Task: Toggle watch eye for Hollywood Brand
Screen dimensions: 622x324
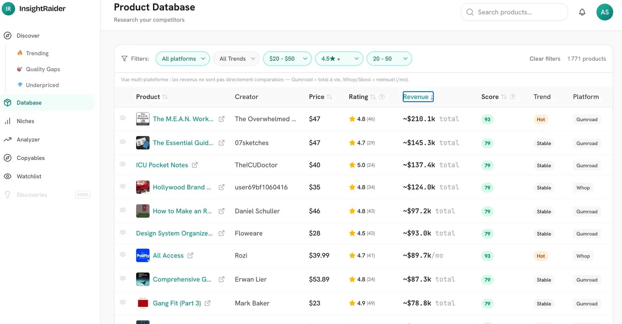Action: click(x=123, y=186)
